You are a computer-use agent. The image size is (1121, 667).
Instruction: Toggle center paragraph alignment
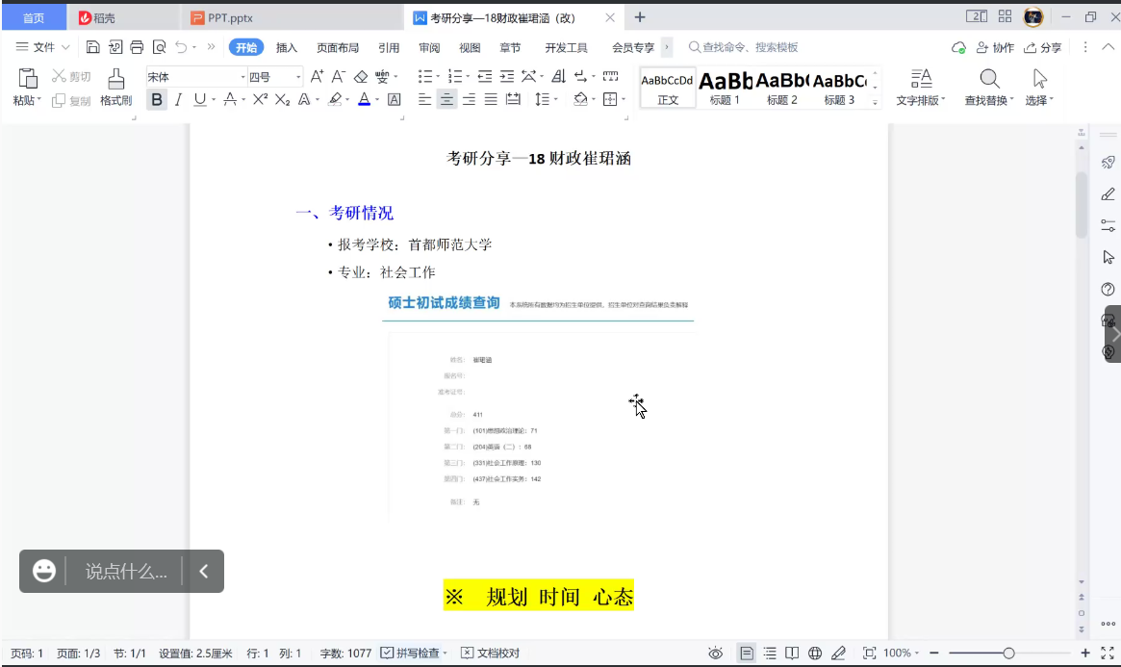tap(446, 99)
